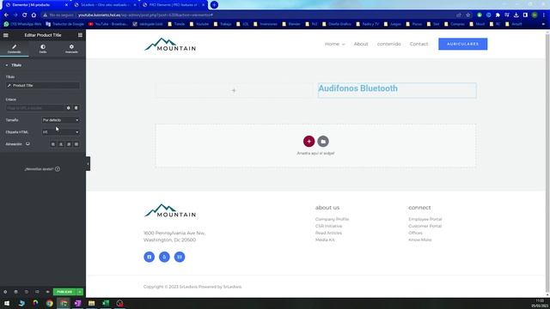This screenshot has width=550, height=309.
Task: Click the Enlace URL input field
Action: point(35,108)
